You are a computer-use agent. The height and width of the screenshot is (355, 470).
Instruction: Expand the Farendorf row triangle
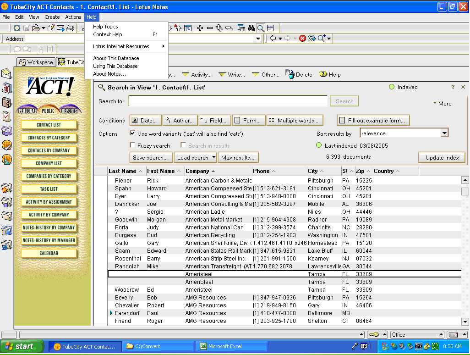point(111,313)
